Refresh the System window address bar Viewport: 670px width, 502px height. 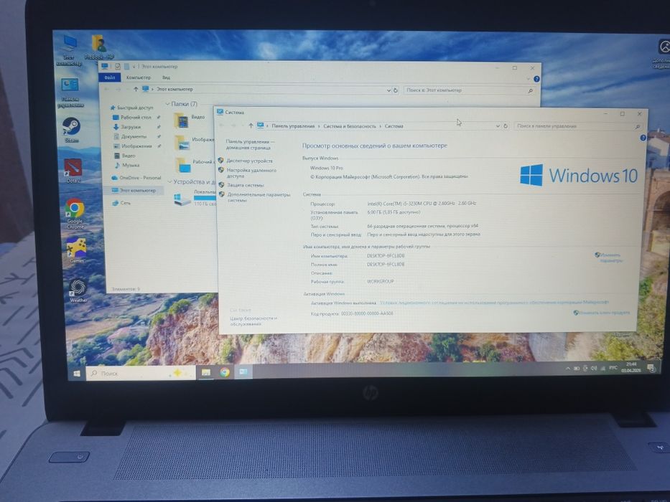(x=506, y=126)
